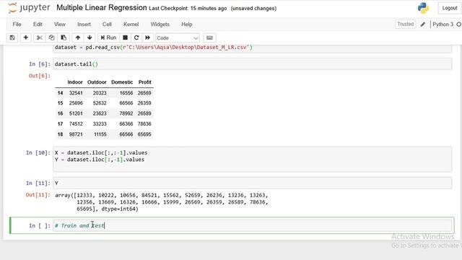Open the cell type Code dropdown
The width and height of the screenshot is (462, 260).
pyautogui.click(x=178, y=38)
